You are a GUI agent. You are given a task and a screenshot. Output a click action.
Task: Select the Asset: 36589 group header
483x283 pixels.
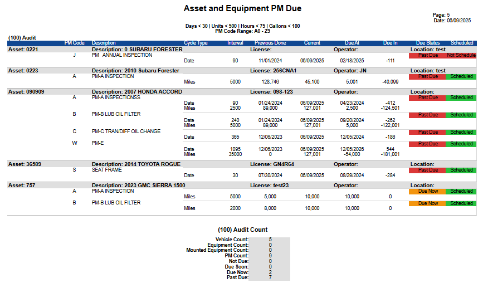(x=24, y=164)
